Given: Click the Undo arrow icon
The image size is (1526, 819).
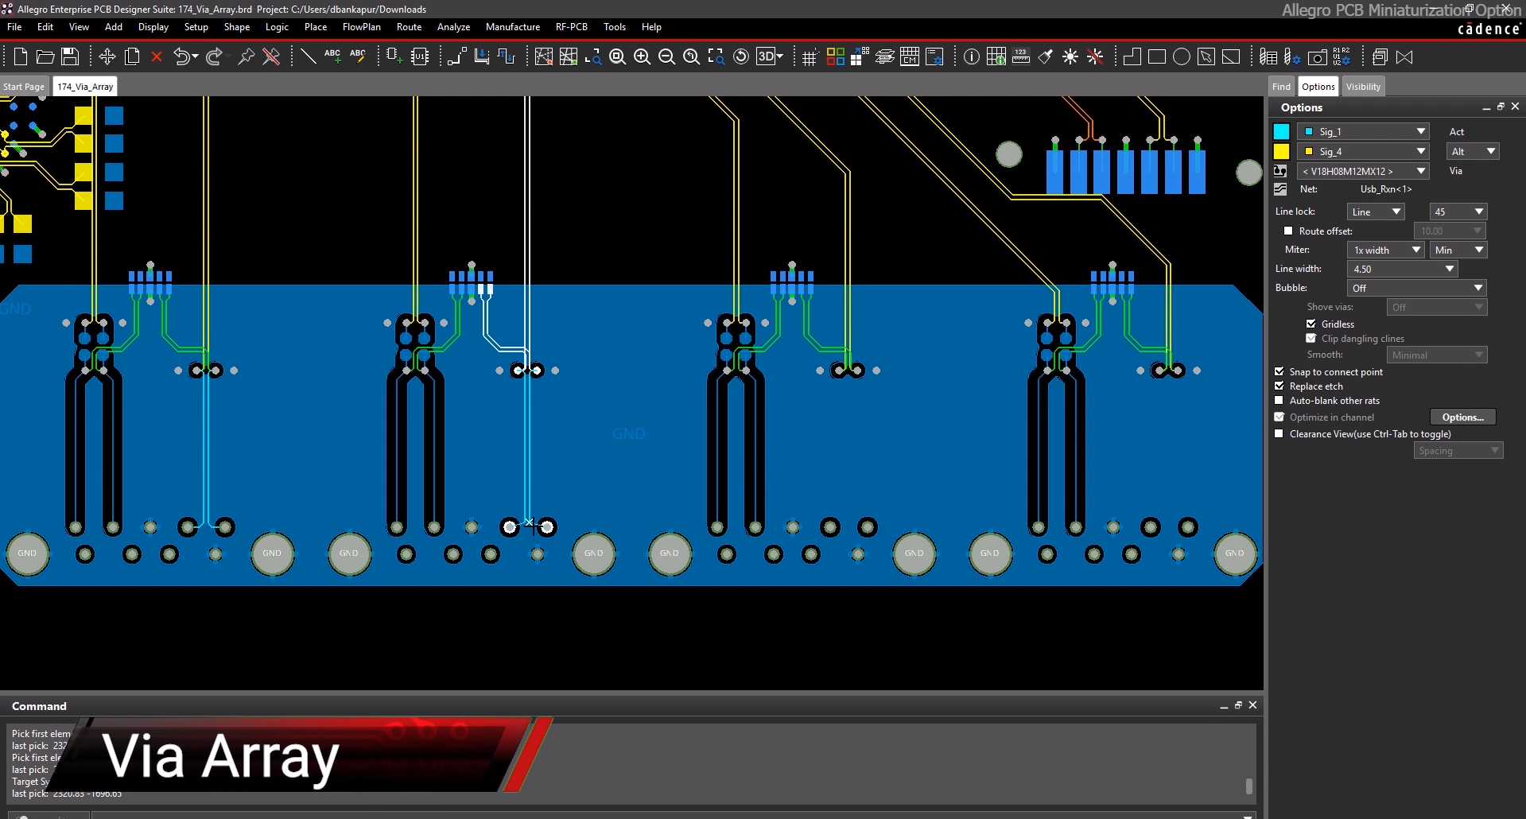Looking at the screenshot, I should pos(182,56).
